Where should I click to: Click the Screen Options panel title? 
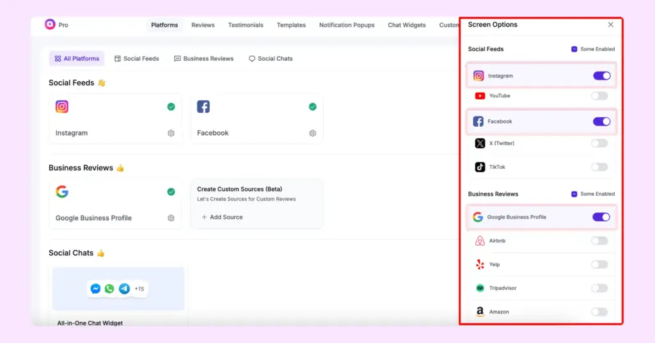493,25
